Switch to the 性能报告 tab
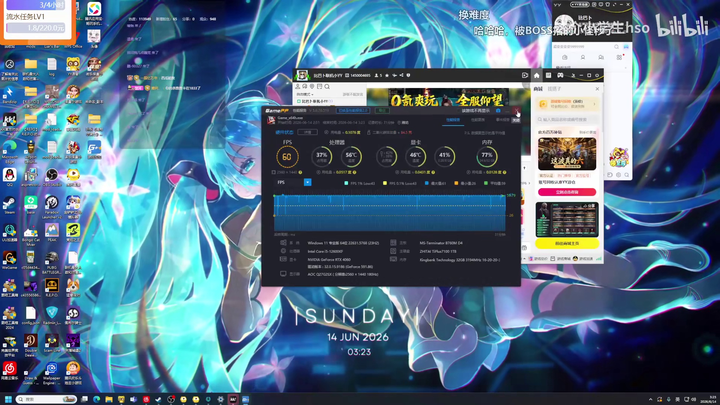 point(453,120)
